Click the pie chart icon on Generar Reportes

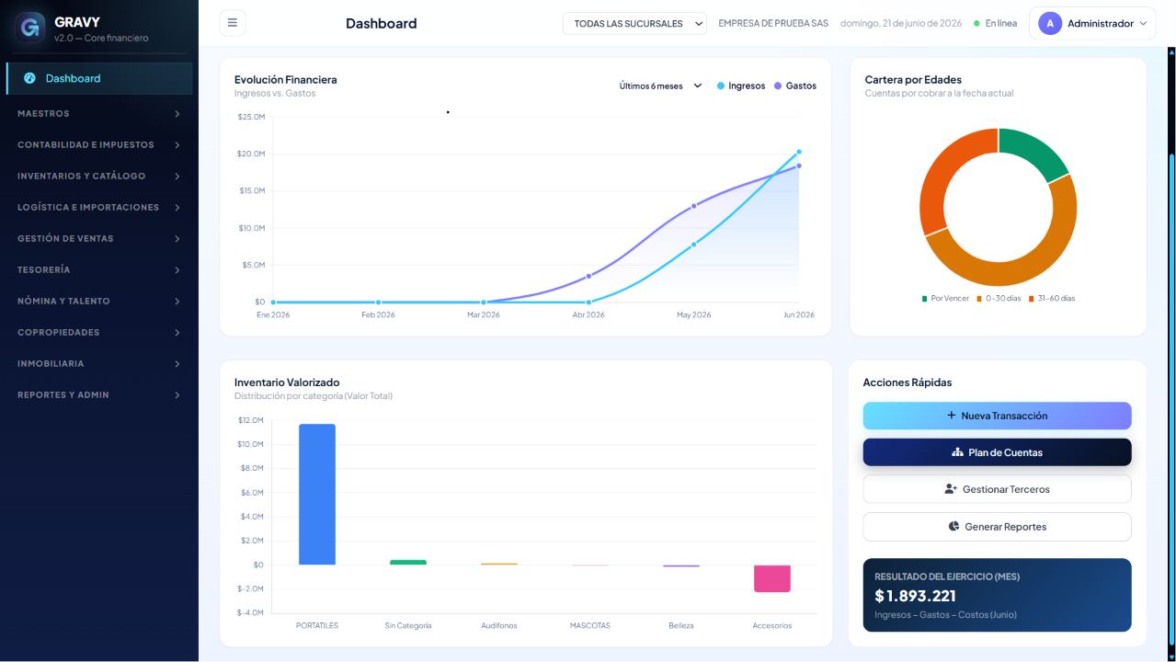(x=953, y=527)
